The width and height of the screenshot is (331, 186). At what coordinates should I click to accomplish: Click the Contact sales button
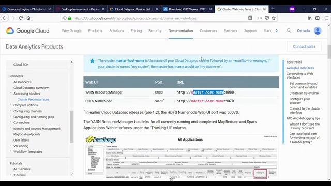coord(304,47)
